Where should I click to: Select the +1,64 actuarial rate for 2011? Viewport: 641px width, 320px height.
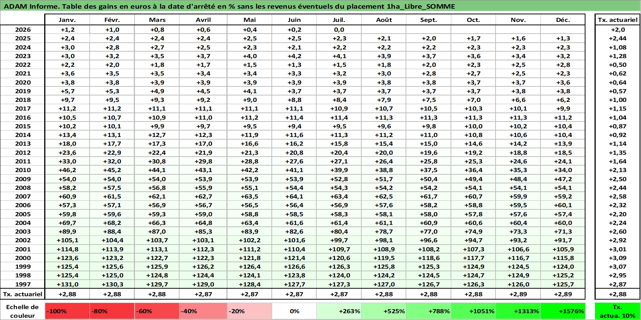(x=618, y=161)
